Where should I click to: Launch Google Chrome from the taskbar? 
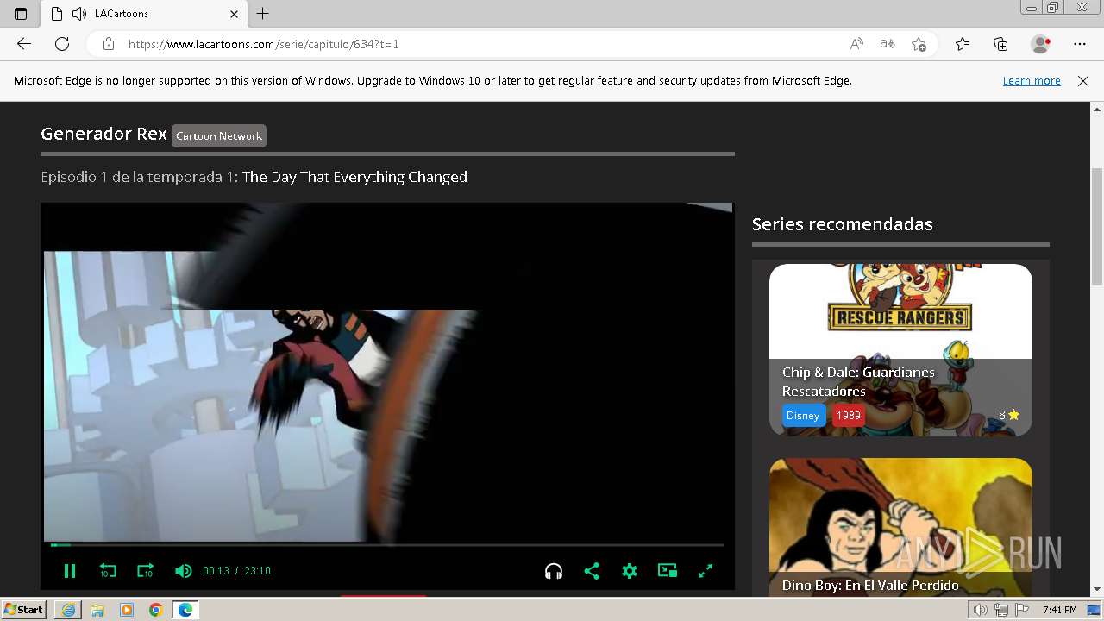pos(155,610)
